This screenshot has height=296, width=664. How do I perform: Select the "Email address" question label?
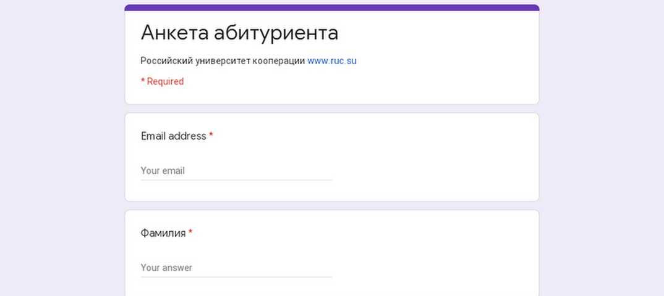[173, 136]
